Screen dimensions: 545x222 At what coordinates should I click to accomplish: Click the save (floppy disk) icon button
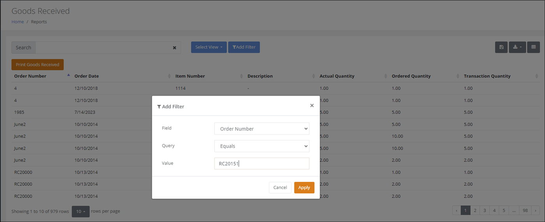pos(501,47)
